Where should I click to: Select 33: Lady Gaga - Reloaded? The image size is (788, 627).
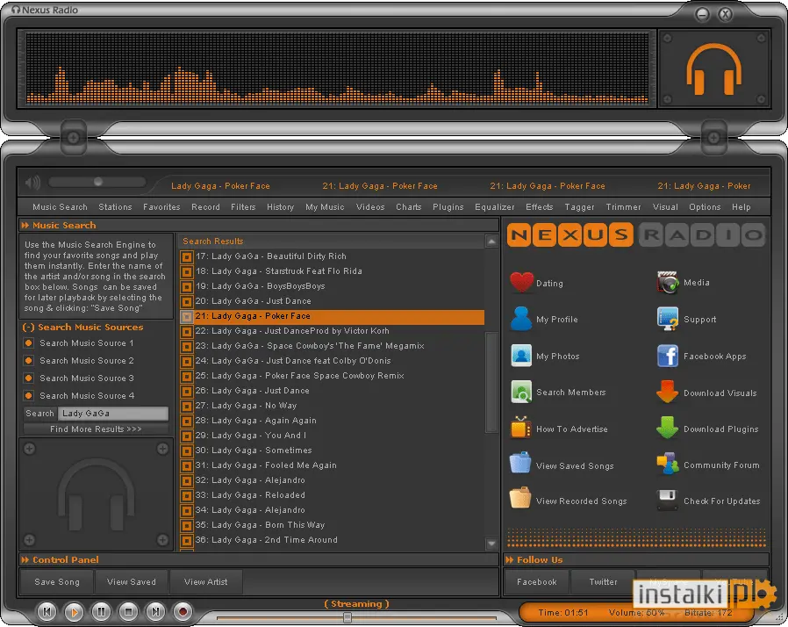[x=333, y=495]
